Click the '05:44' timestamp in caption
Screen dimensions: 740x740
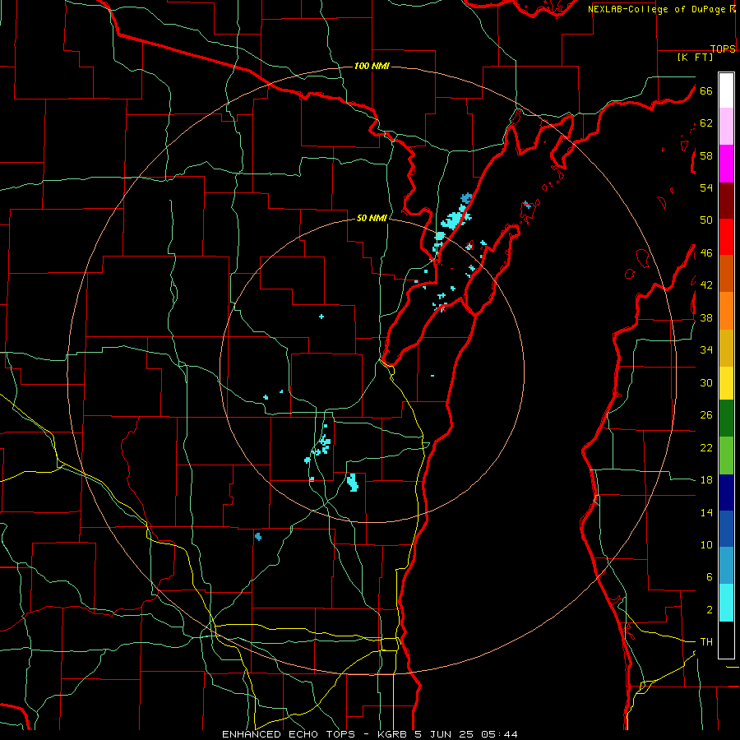click(x=499, y=734)
